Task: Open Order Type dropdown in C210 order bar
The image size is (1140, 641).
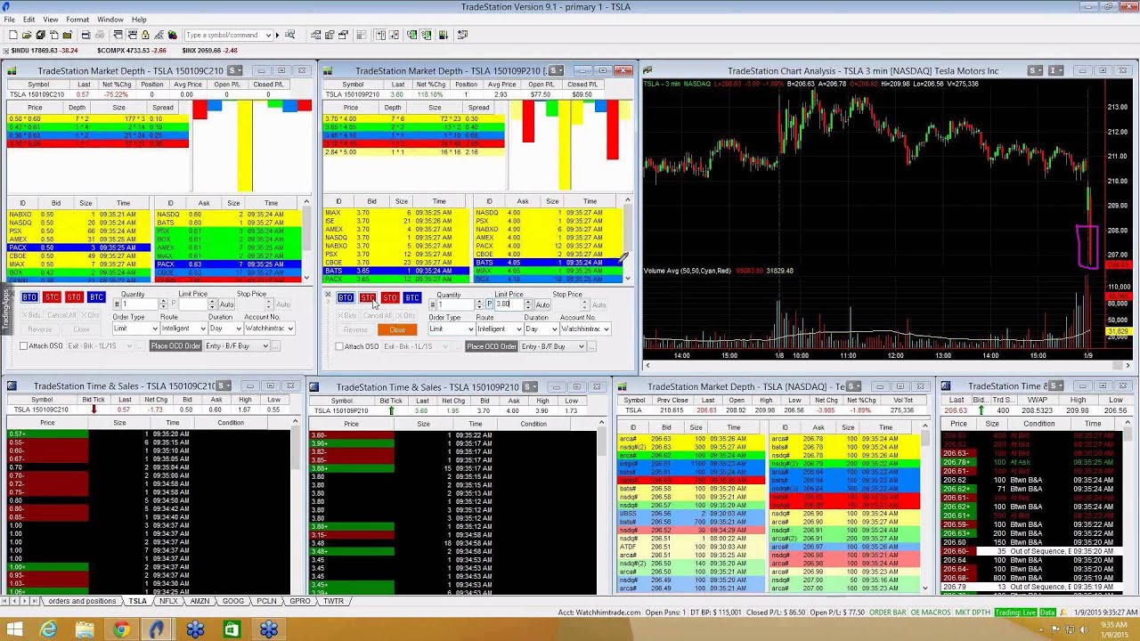Action: click(153, 329)
